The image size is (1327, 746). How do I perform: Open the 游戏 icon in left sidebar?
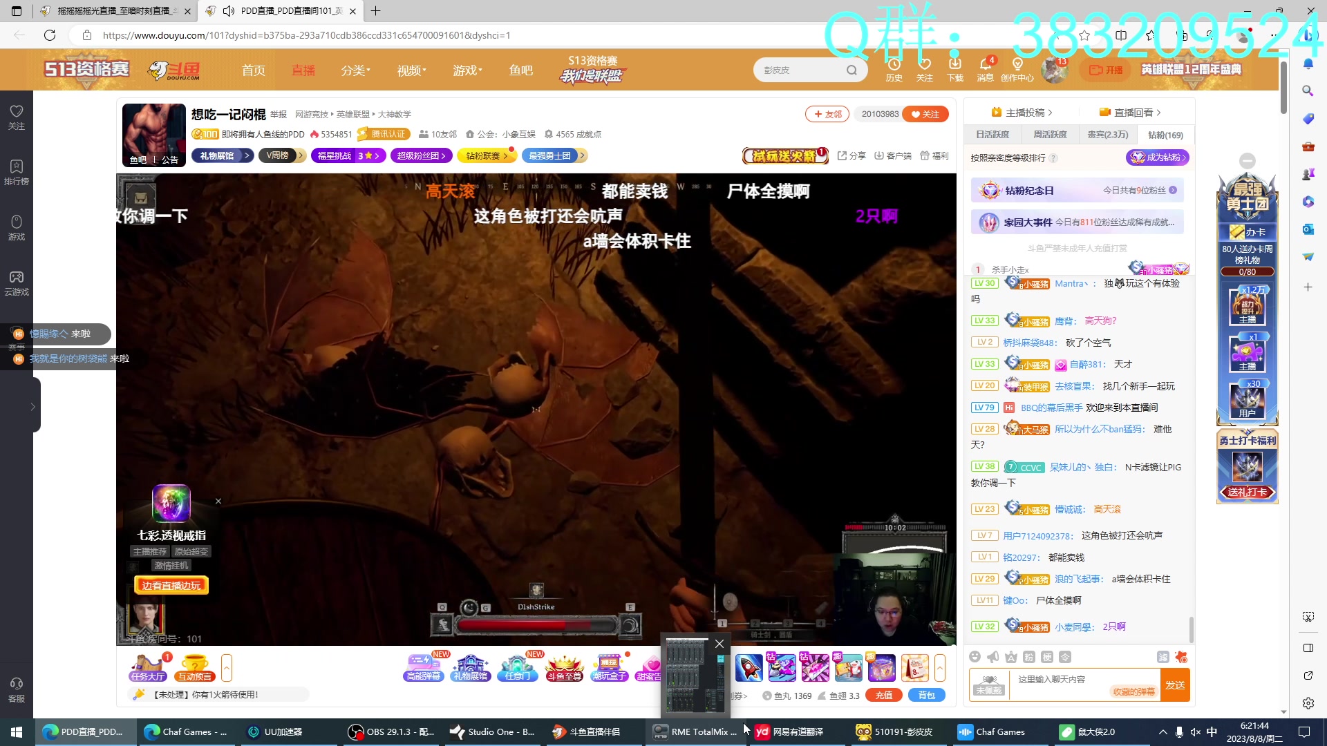(x=17, y=228)
